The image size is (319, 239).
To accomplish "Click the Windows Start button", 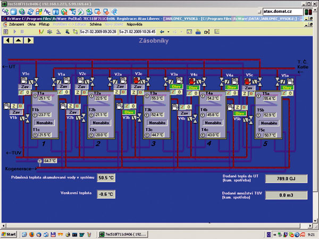I will pos(9,234).
